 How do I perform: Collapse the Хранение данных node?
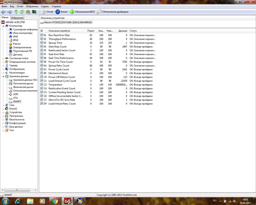pos(3,76)
